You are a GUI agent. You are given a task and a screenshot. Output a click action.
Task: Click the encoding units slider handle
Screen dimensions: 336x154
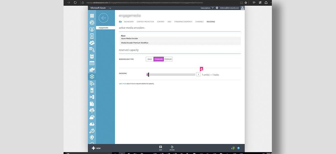click(x=148, y=74)
